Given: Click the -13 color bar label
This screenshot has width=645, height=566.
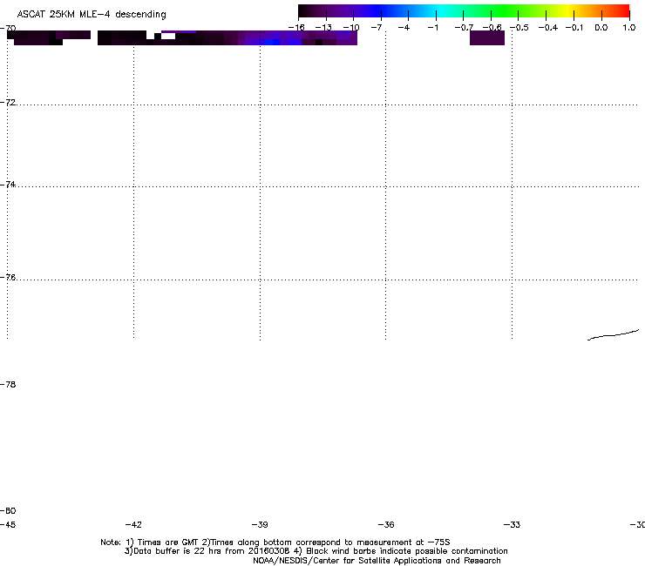Looking at the screenshot, I should pos(323,28).
